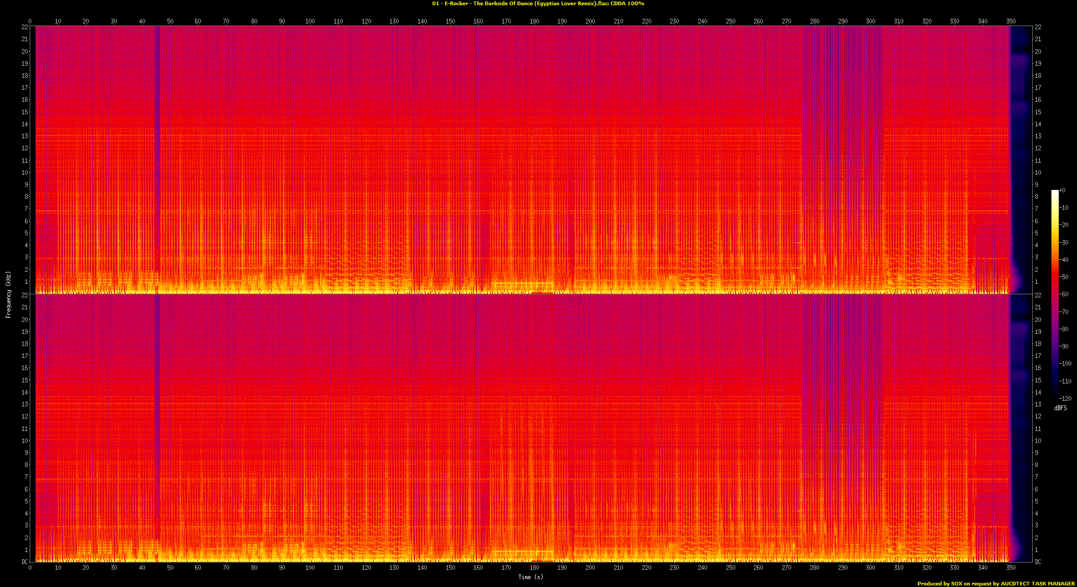Click the 180 mark on bottom time axis

click(534, 568)
